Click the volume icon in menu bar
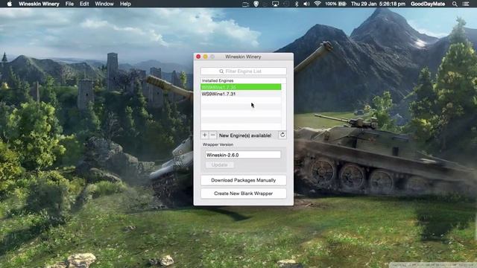477x268 pixels. pyautogui.click(x=306, y=4)
